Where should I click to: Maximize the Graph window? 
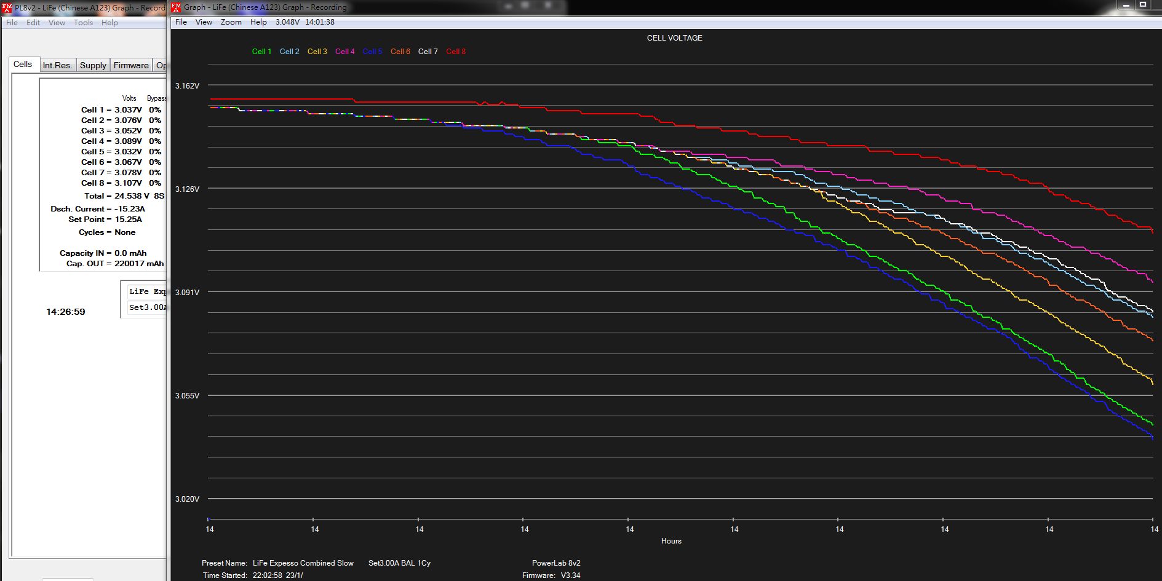pos(1143,5)
